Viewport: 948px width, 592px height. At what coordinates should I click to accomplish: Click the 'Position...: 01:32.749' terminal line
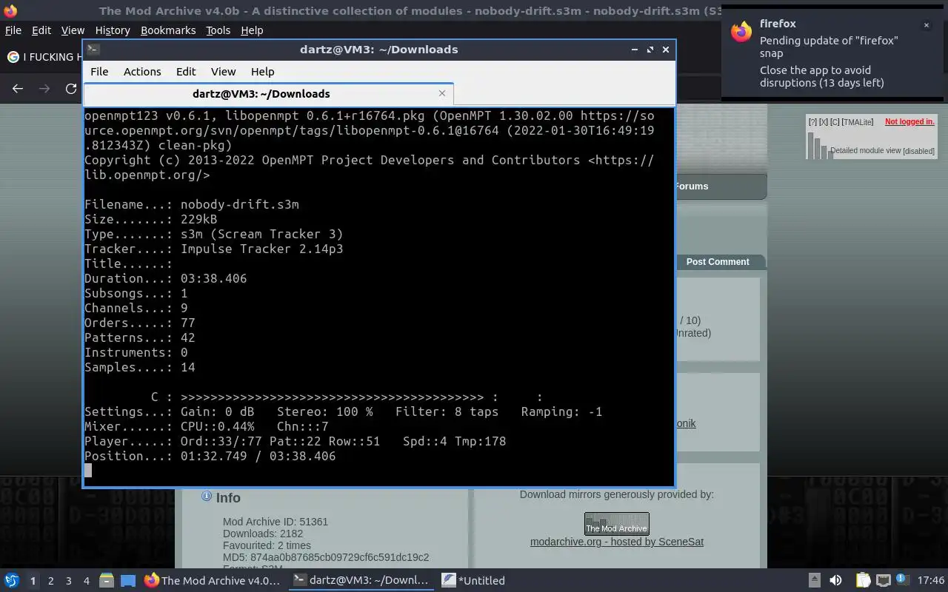point(210,456)
